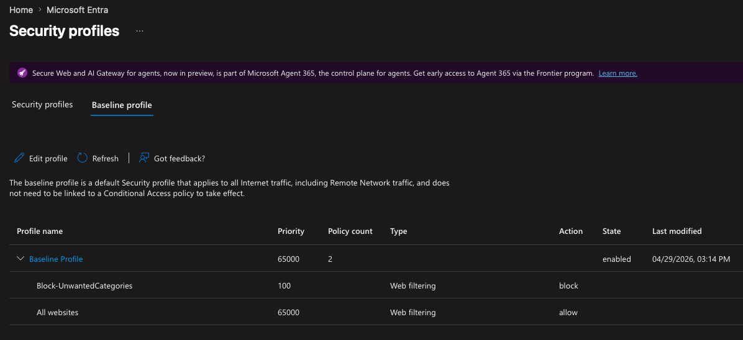The height and width of the screenshot is (340, 743).
Task: Collapse the Baseline Profile row chevron
Action: tap(21, 259)
